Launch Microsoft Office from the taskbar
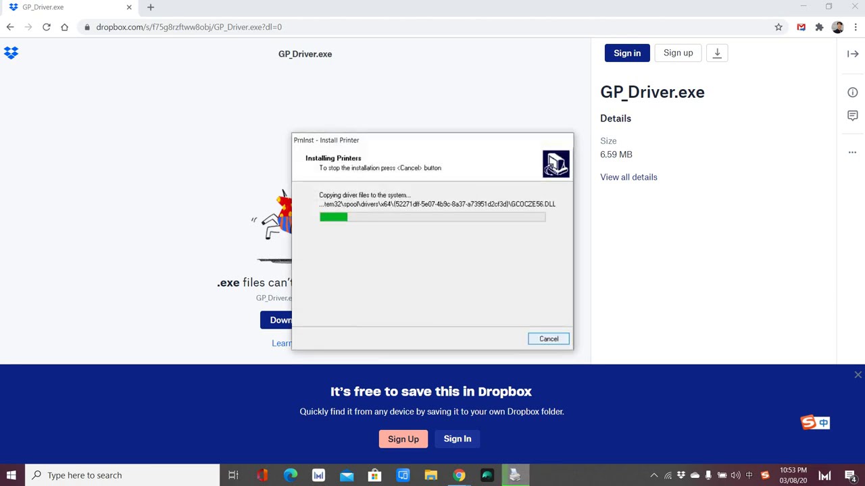This screenshot has height=486, width=865. [262, 475]
